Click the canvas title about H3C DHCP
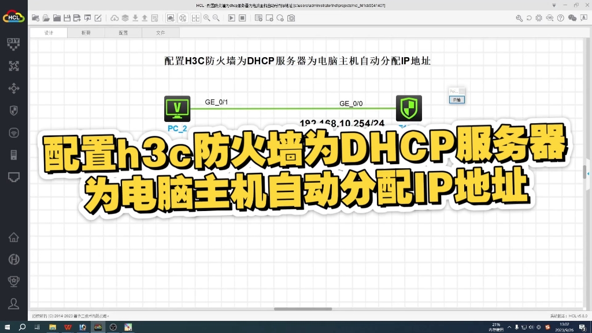The height and width of the screenshot is (333, 592). (298, 61)
